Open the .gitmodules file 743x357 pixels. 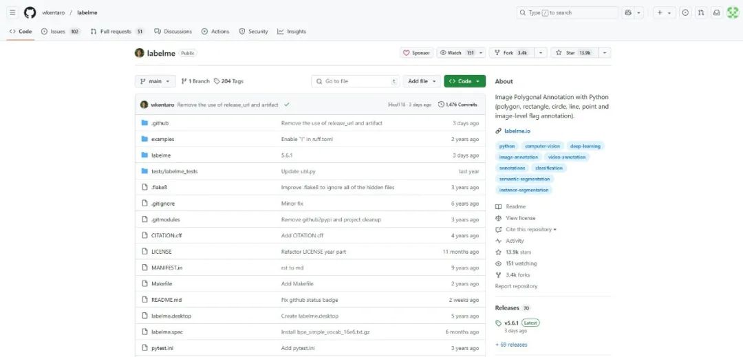pyautogui.click(x=165, y=219)
